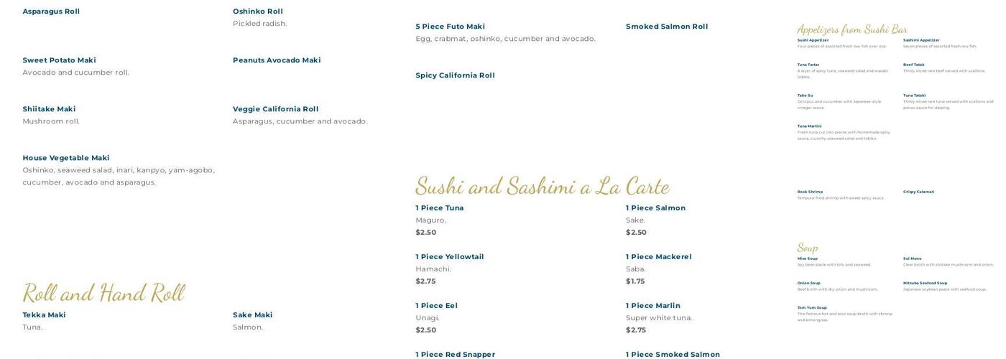The image size is (1006, 359).
Task: Select the 5 Piece Futo Maki
Action: point(451,27)
